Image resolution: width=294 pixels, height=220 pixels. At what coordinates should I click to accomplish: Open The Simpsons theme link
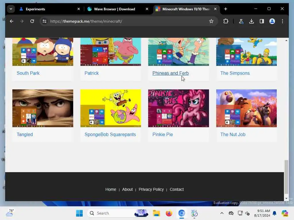coord(235,73)
